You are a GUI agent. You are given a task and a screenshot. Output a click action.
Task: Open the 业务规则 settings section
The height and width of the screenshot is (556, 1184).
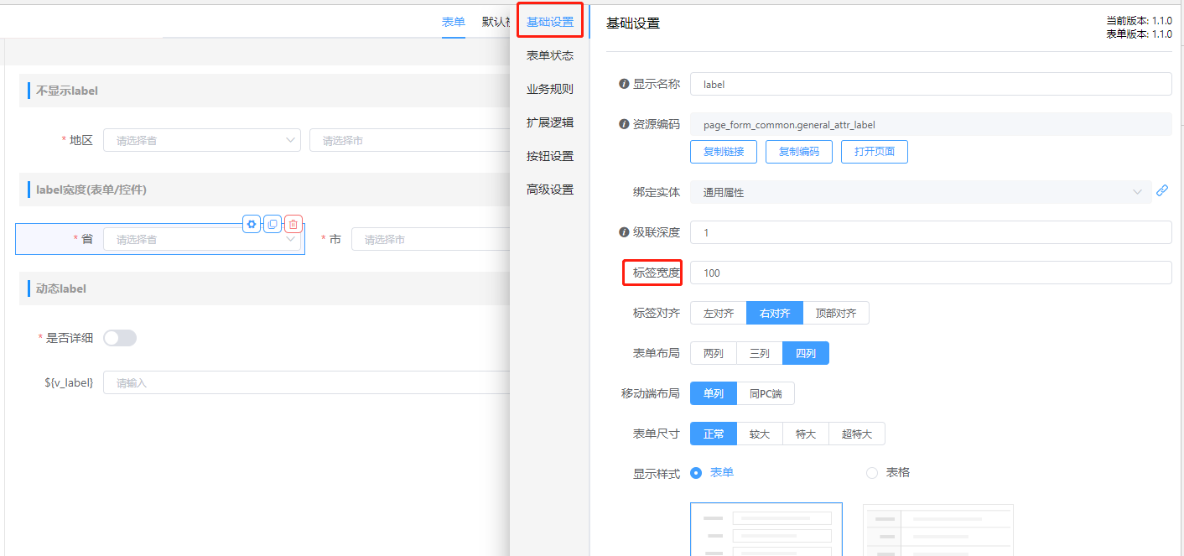click(550, 89)
